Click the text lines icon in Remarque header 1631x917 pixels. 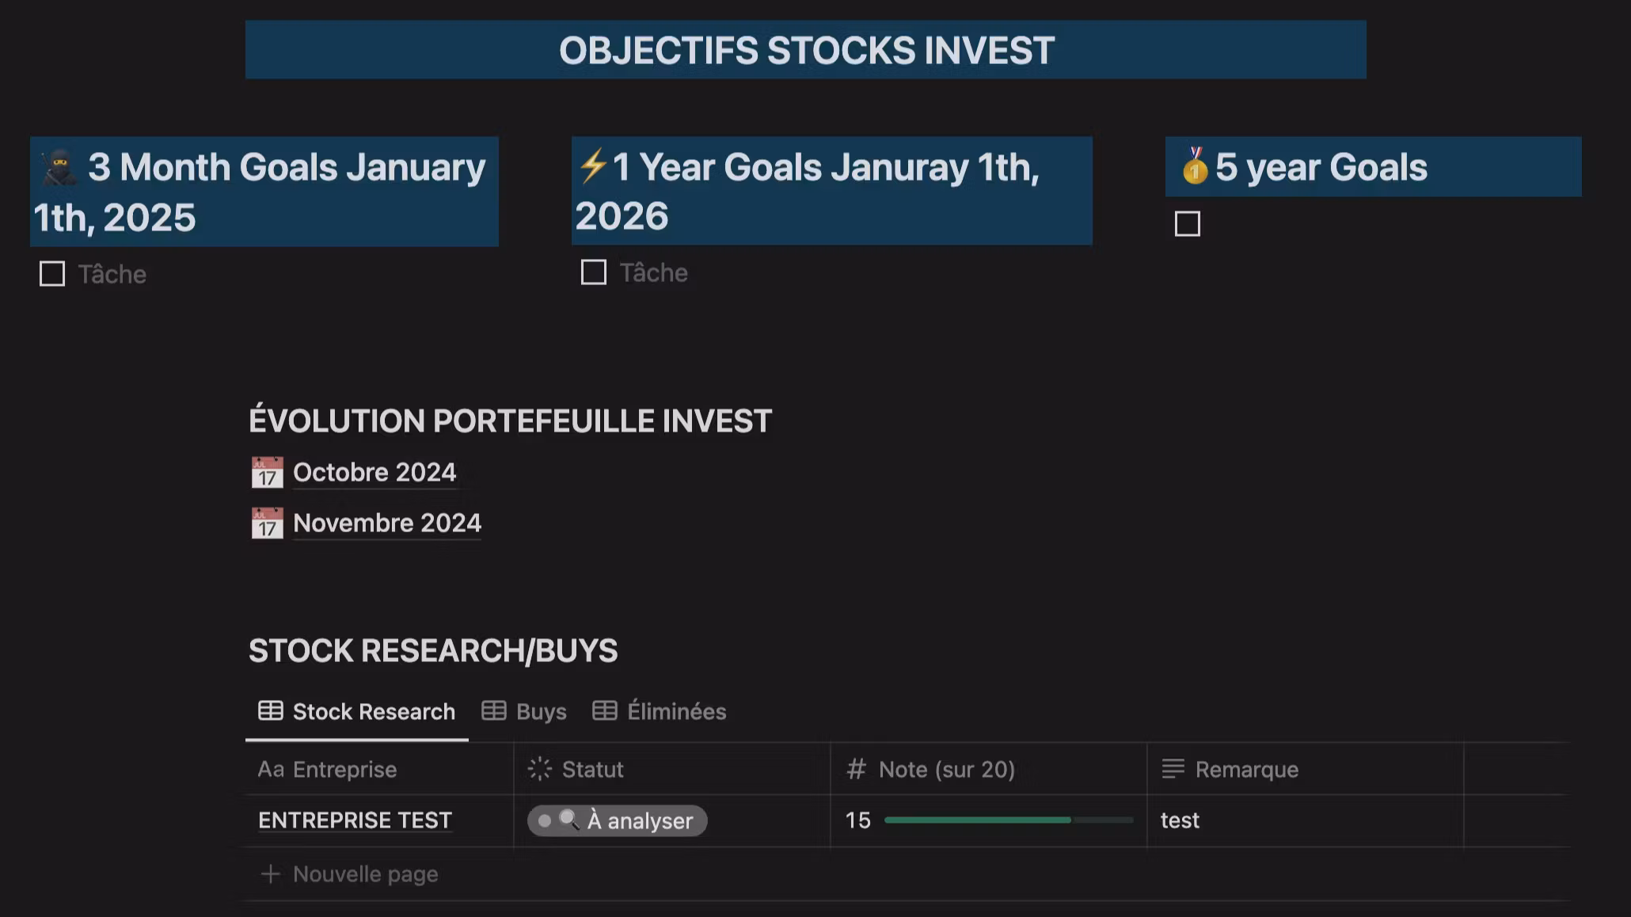click(x=1173, y=769)
